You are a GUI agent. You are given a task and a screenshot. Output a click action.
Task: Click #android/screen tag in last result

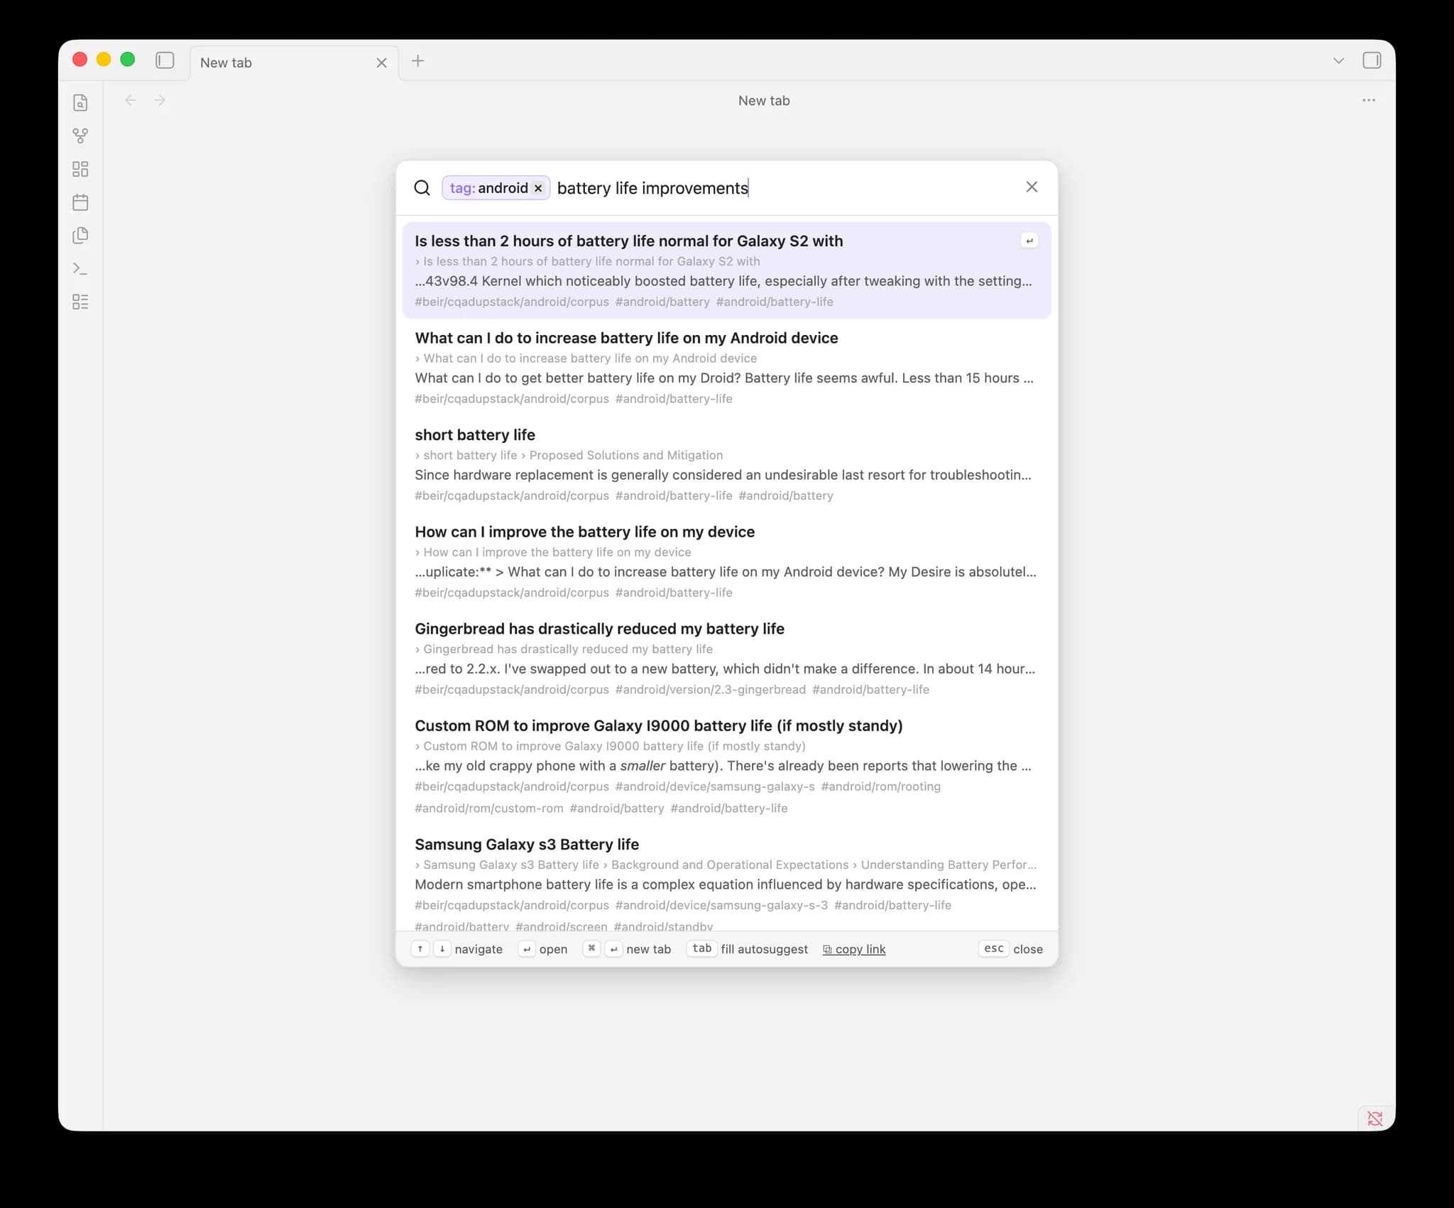click(562, 926)
